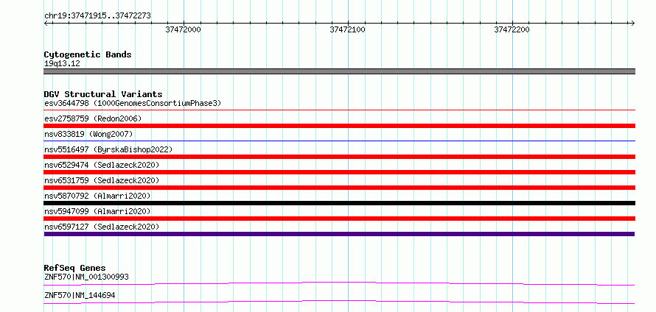Click the magenta ZNF570 NM_144694 transcript line
Viewport: 656px width, 312px height.
[x=339, y=302]
